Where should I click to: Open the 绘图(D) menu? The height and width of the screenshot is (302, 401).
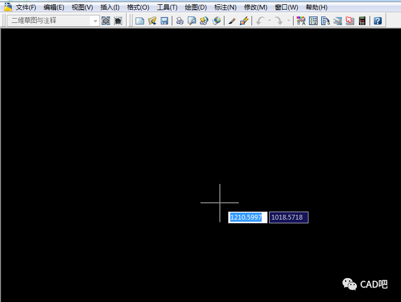[196, 7]
